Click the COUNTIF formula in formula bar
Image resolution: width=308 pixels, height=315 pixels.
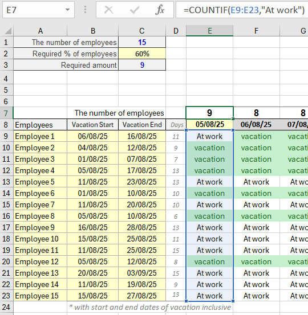[x=244, y=10]
